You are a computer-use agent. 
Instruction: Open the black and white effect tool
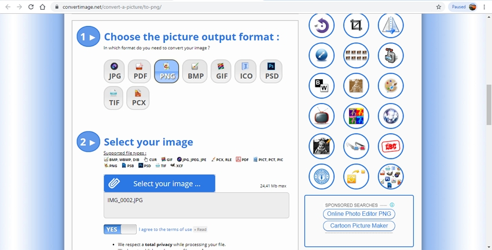[x=321, y=86]
